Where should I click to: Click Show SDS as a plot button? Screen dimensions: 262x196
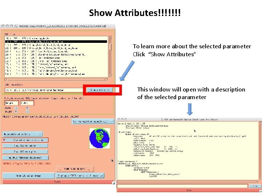pos(25,152)
